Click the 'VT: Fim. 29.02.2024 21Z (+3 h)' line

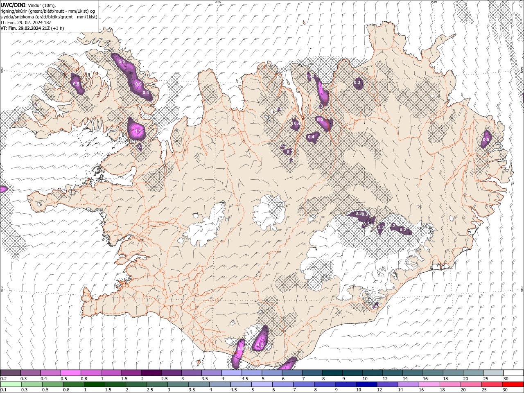click(32, 28)
